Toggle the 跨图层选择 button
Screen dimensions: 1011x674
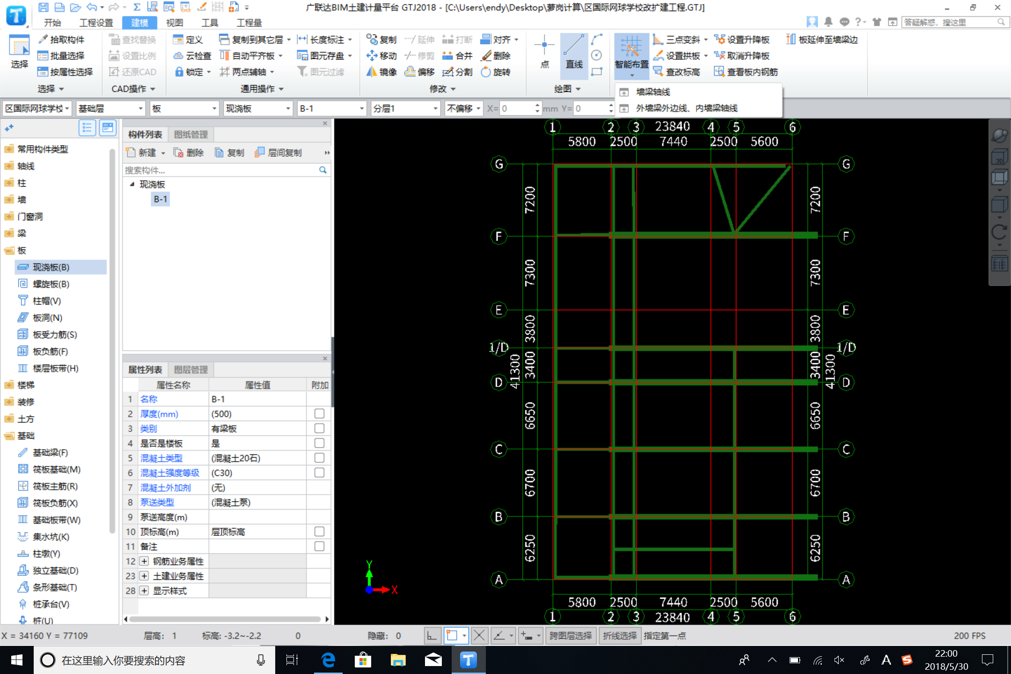click(x=571, y=636)
